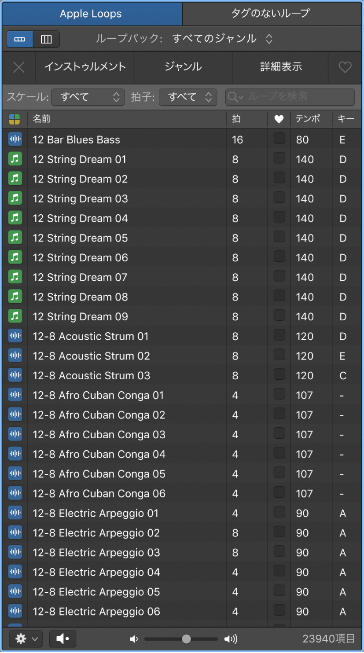Viewport: 364px width, 653px height.
Task: Favorite the 12-8 Afro Cuban Conga 03 loop
Action: coord(279,434)
